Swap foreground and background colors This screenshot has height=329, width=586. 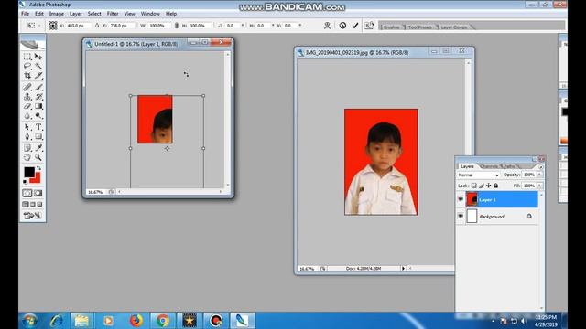tap(38, 168)
